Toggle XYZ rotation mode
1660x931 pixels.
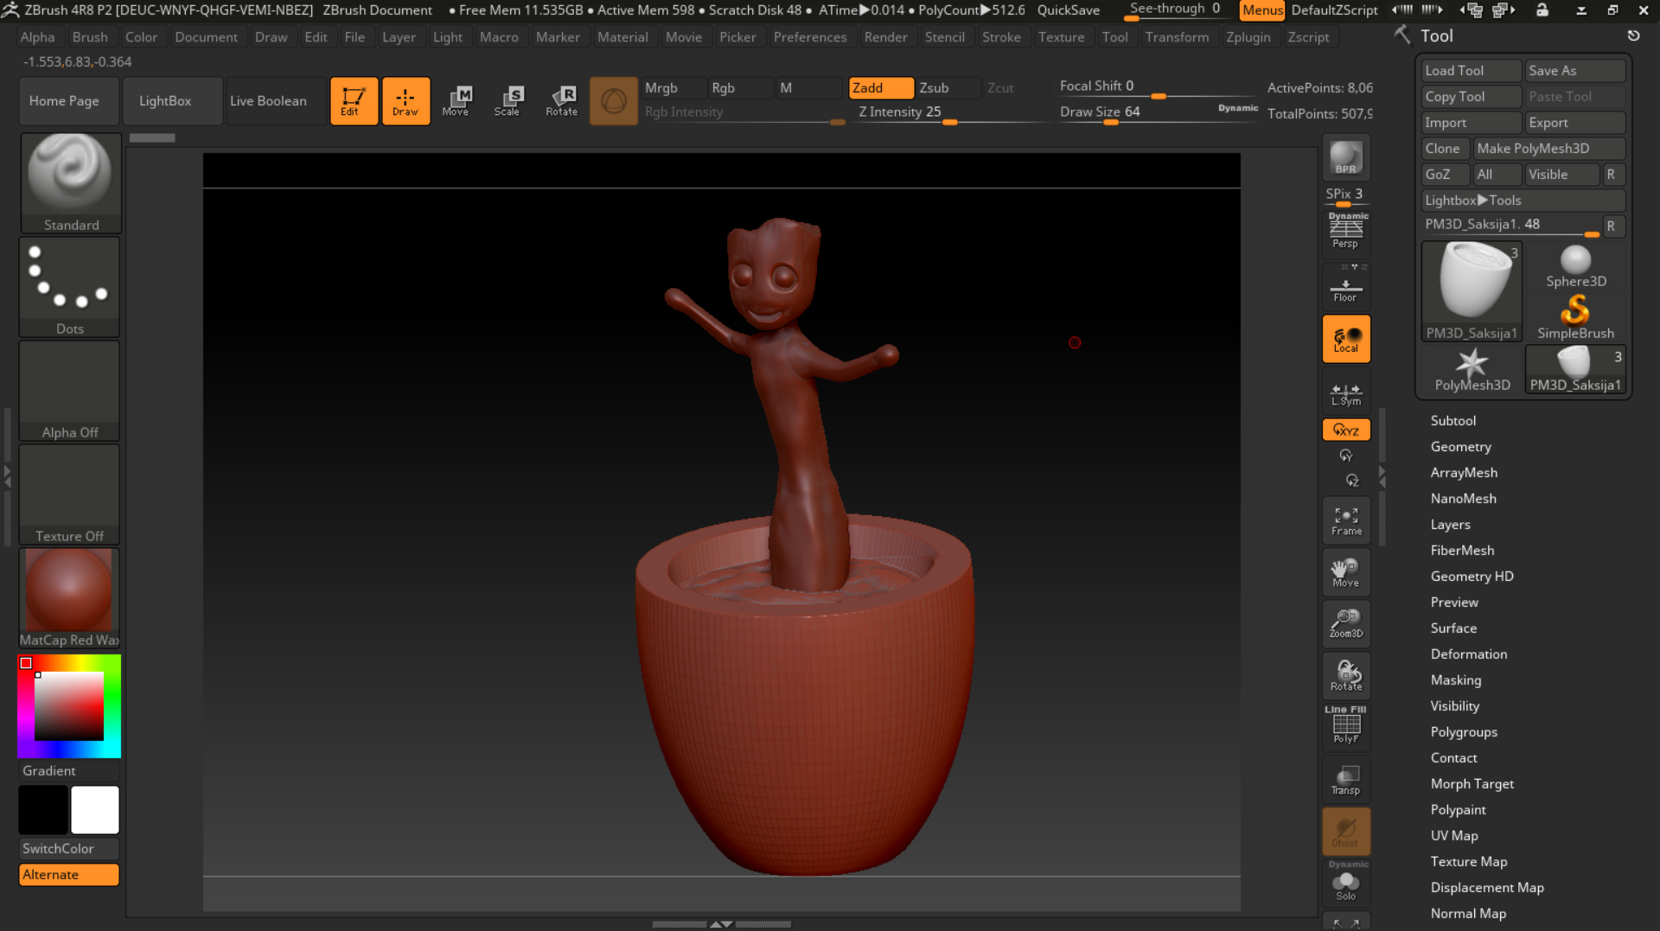(1346, 430)
